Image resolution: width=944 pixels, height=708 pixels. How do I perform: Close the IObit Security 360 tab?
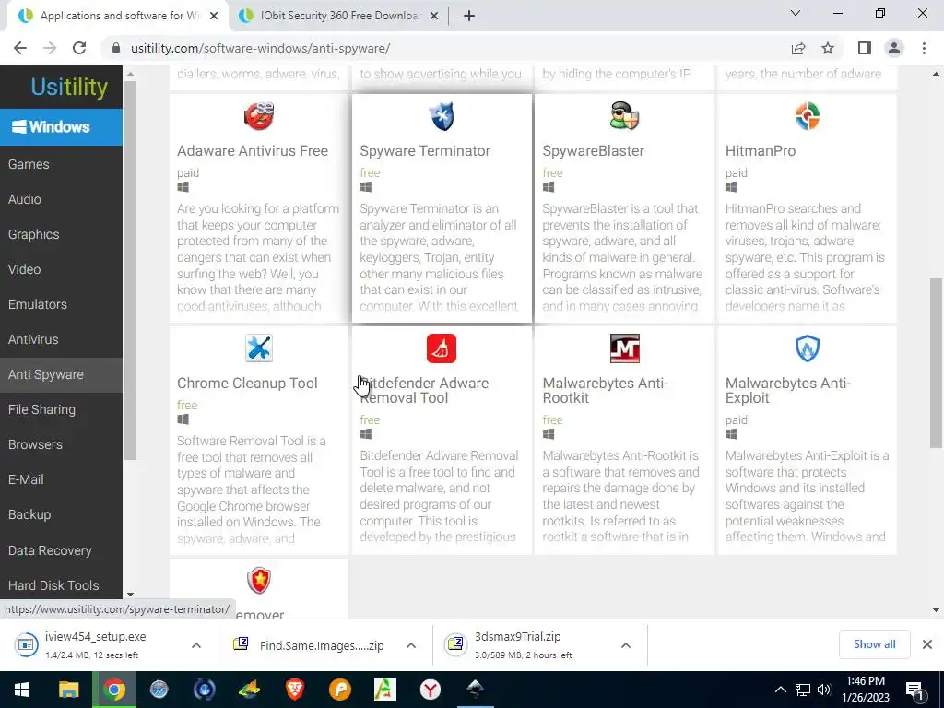pyautogui.click(x=433, y=16)
